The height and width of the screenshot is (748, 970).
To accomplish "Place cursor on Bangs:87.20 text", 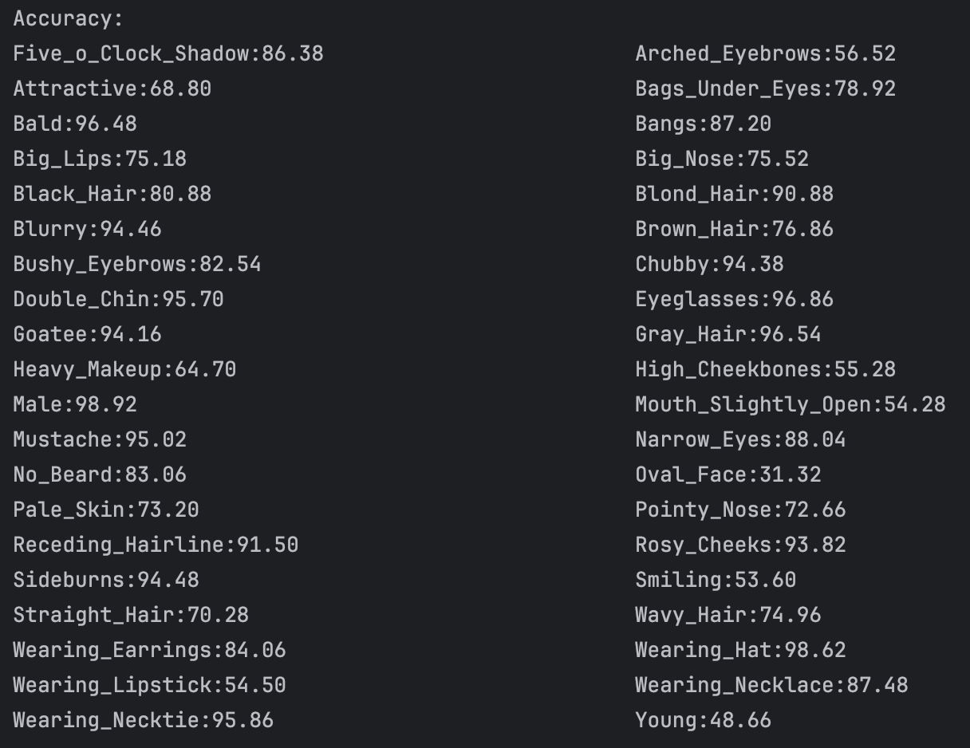I will click(703, 124).
